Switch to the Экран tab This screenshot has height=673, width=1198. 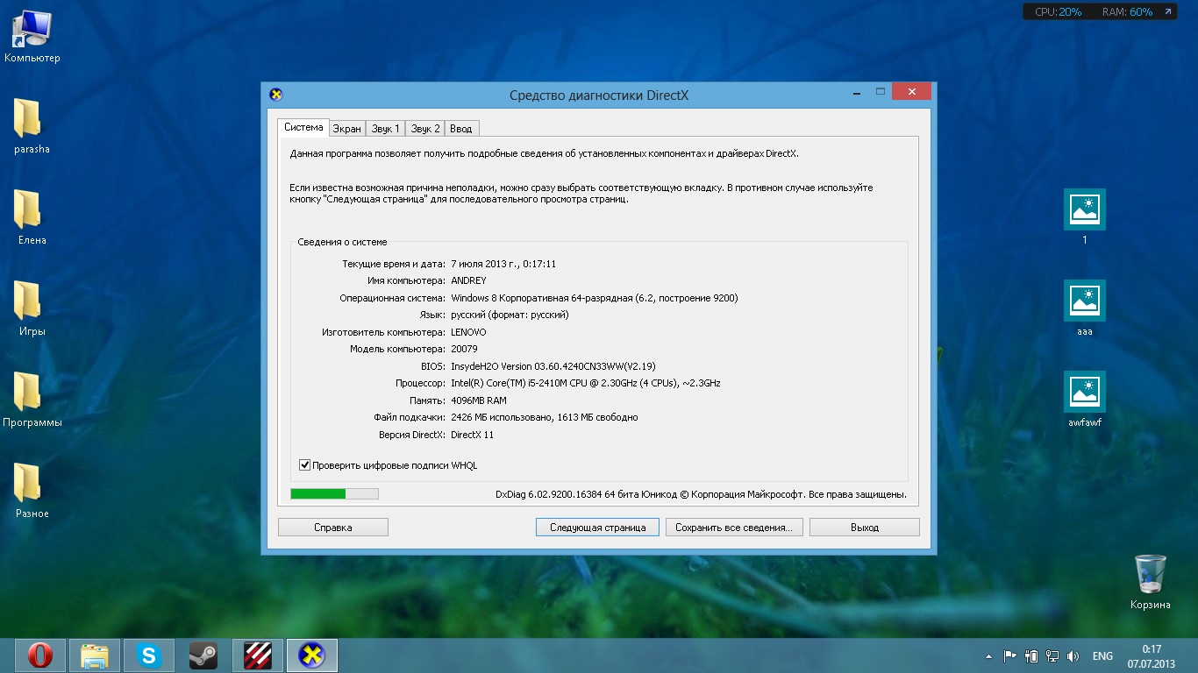[346, 129]
